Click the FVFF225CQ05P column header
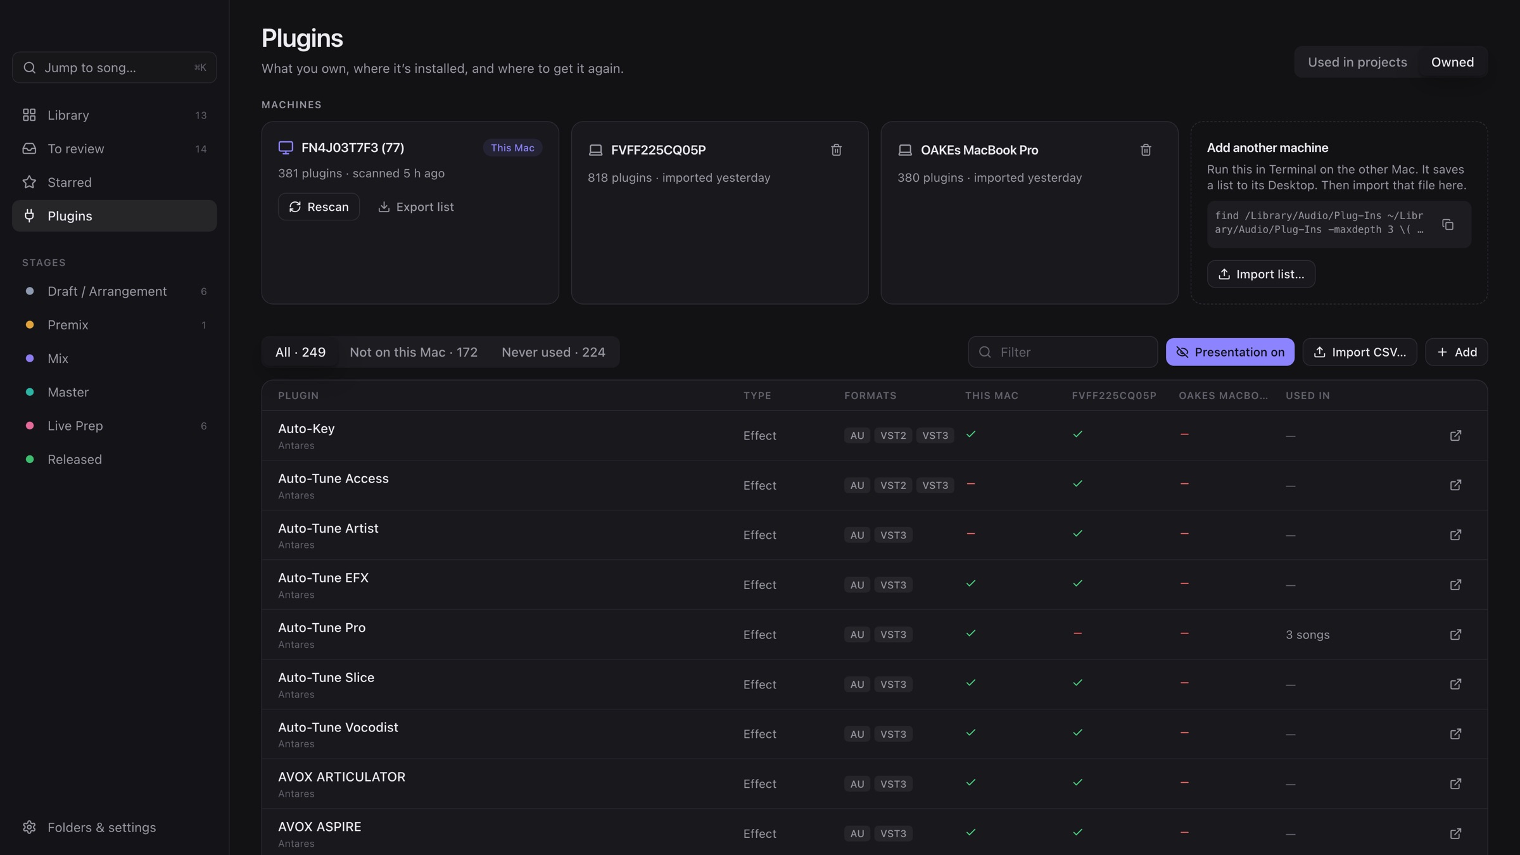This screenshot has width=1520, height=855. coord(1114,396)
